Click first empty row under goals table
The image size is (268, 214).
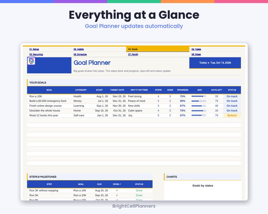click(x=134, y=120)
